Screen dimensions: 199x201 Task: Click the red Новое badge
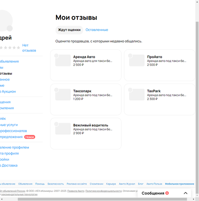click(30, 137)
